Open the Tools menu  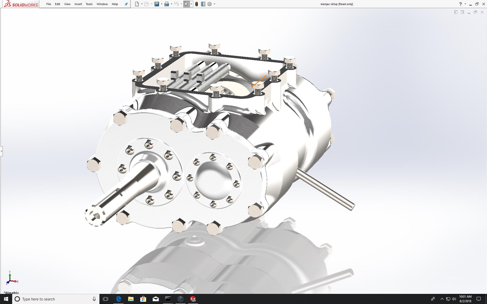coord(89,4)
